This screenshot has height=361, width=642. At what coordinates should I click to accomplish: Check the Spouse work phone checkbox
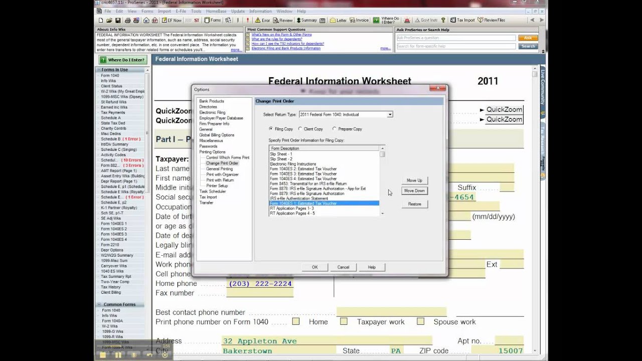pyautogui.click(x=420, y=321)
